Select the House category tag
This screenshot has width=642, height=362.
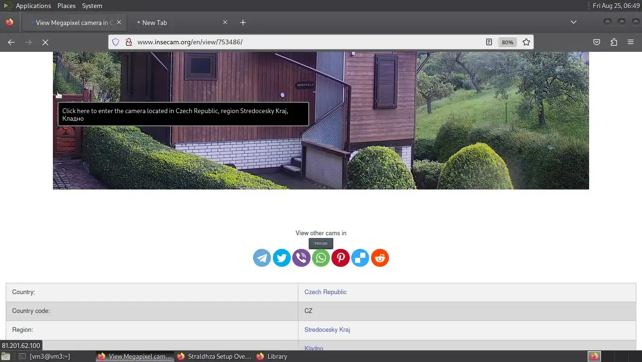click(321, 243)
